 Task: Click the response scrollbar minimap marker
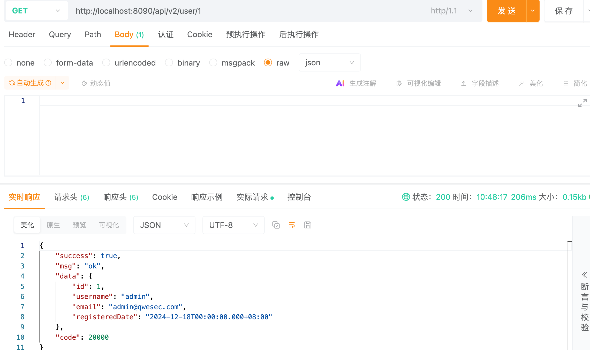pyautogui.click(x=569, y=241)
